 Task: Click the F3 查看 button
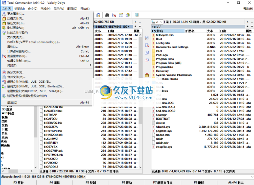point(18,183)
